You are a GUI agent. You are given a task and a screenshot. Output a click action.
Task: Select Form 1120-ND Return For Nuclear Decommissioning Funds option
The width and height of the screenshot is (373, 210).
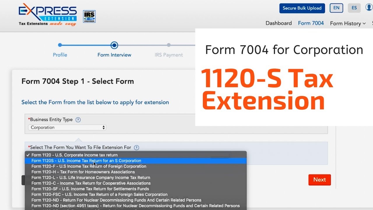click(136, 200)
